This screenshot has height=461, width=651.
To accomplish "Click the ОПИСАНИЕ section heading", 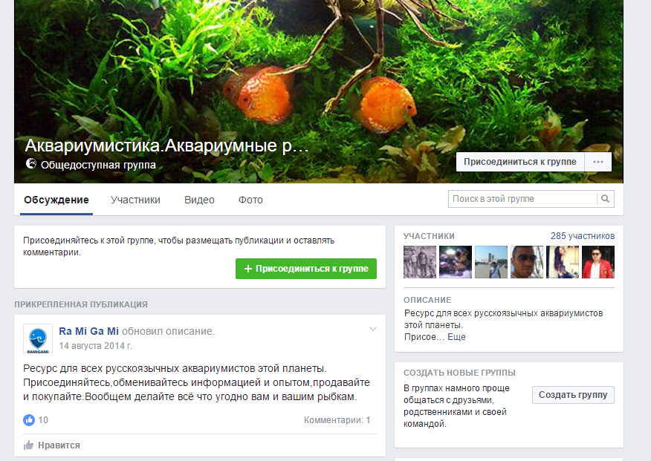I will pyautogui.click(x=427, y=300).
